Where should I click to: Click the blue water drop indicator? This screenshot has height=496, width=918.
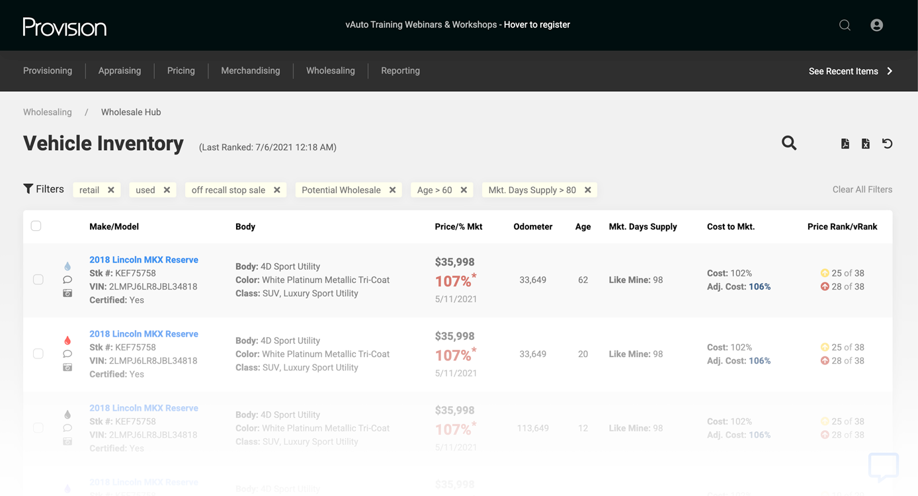(67, 266)
